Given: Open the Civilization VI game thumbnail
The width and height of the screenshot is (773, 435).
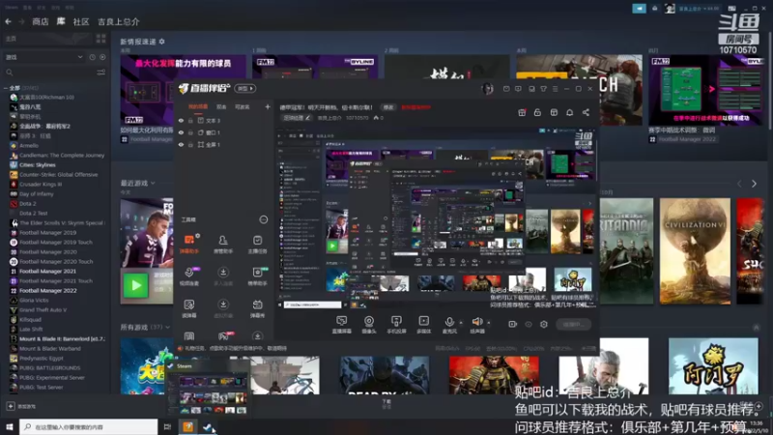Looking at the screenshot, I should pos(695,251).
